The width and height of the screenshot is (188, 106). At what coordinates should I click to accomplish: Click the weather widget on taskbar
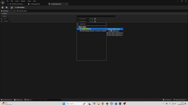[x=7, y=104]
